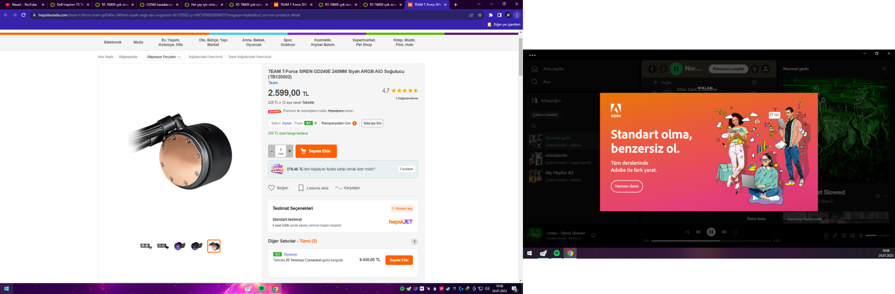Open Moda category menu
The image size is (895, 294).
(138, 42)
